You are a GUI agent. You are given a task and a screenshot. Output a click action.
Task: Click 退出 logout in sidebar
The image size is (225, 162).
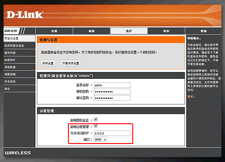point(19,89)
